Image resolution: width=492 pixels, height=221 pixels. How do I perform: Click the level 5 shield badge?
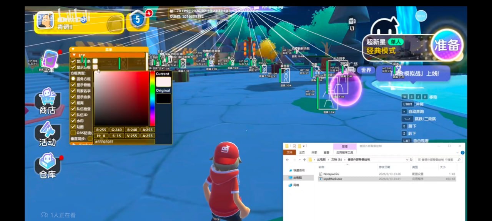[137, 19]
